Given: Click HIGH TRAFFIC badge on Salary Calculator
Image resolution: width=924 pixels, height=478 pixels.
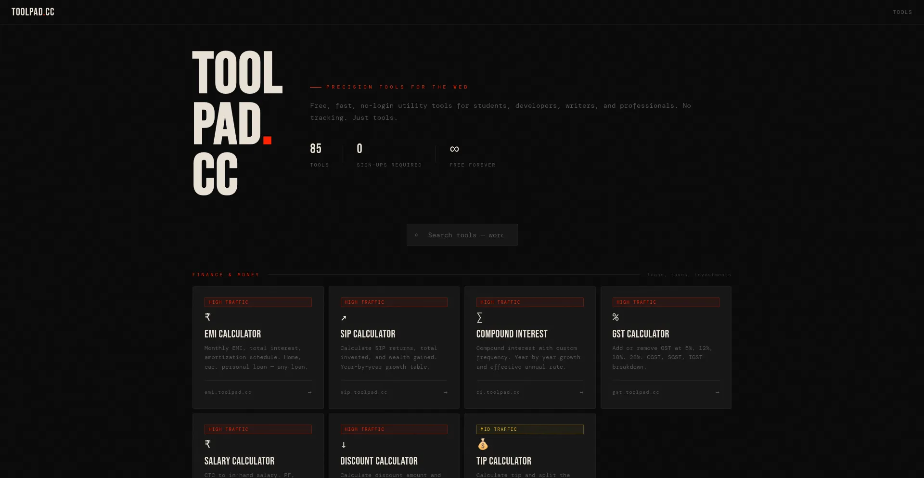Looking at the screenshot, I should click(258, 429).
